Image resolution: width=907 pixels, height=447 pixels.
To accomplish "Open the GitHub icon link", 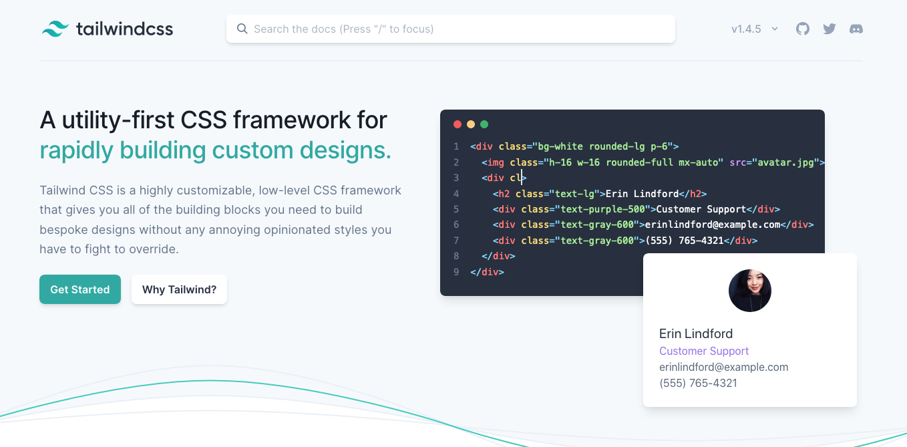I will tap(803, 29).
